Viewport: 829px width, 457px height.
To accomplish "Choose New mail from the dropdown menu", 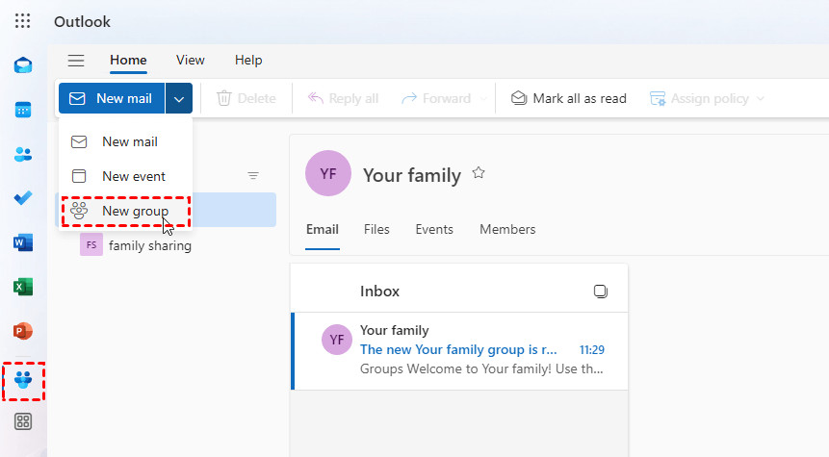I will 125,141.
